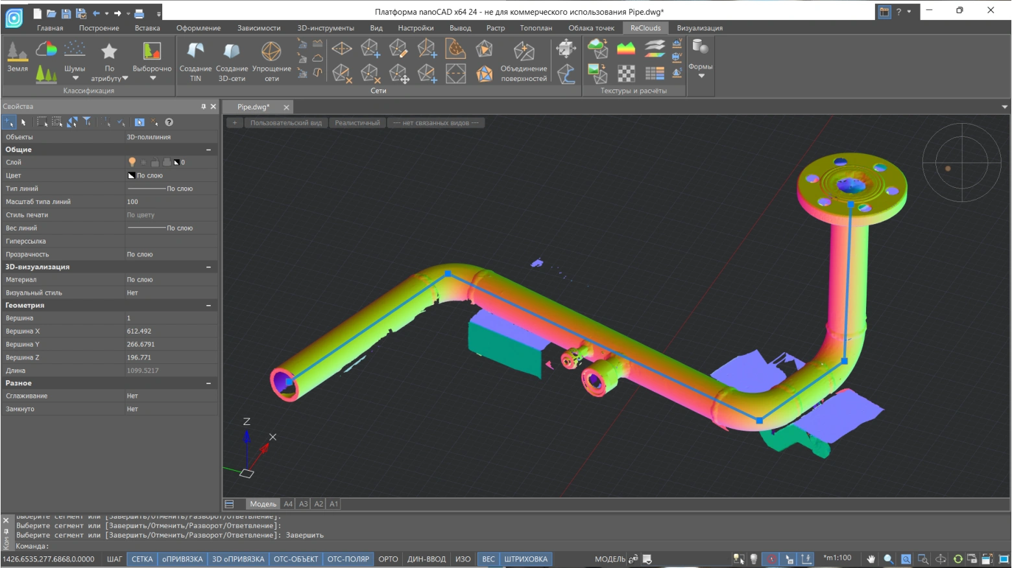Click the Цвет По слою color swatch
The width and height of the screenshot is (1012, 568).
tap(132, 176)
